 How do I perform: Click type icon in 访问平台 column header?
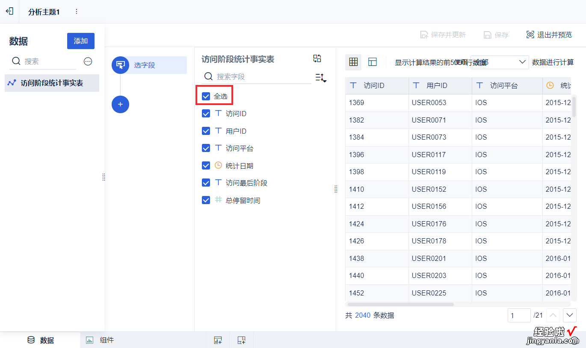pyautogui.click(x=479, y=85)
